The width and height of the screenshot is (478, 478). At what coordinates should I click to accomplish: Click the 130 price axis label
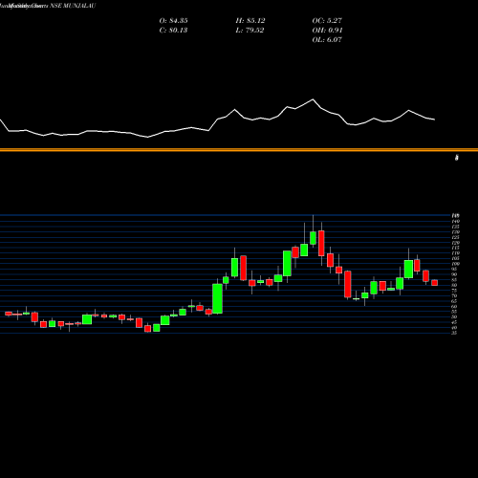tap(456, 232)
